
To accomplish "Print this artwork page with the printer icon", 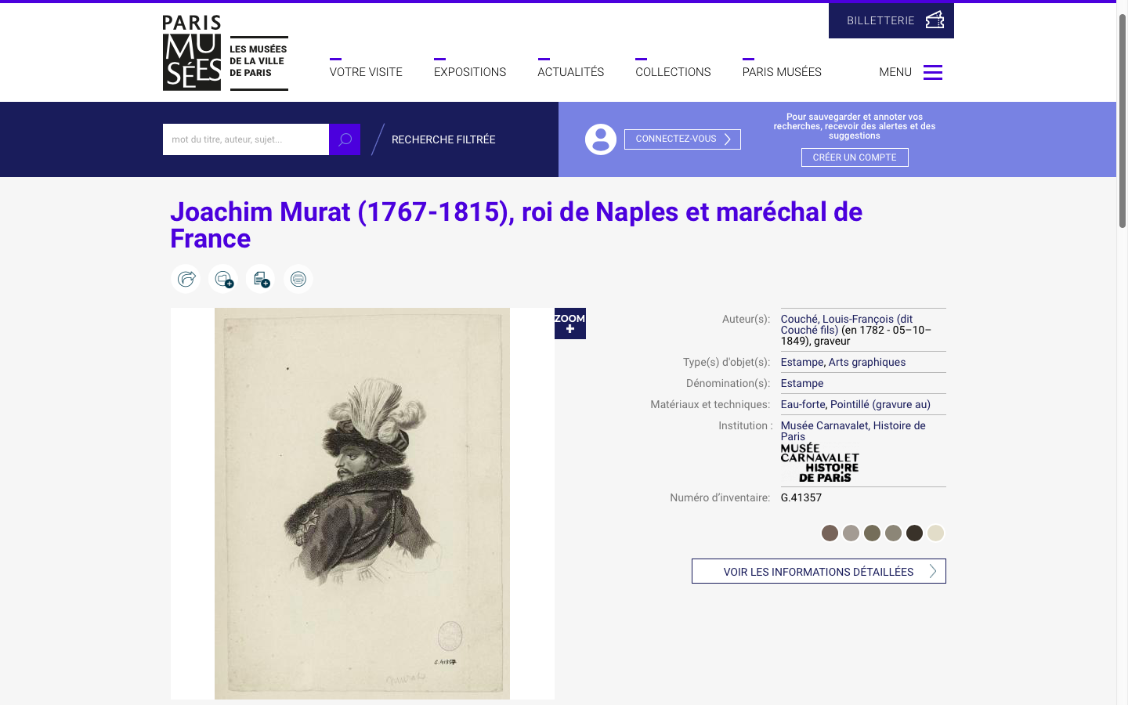I will pos(298,279).
